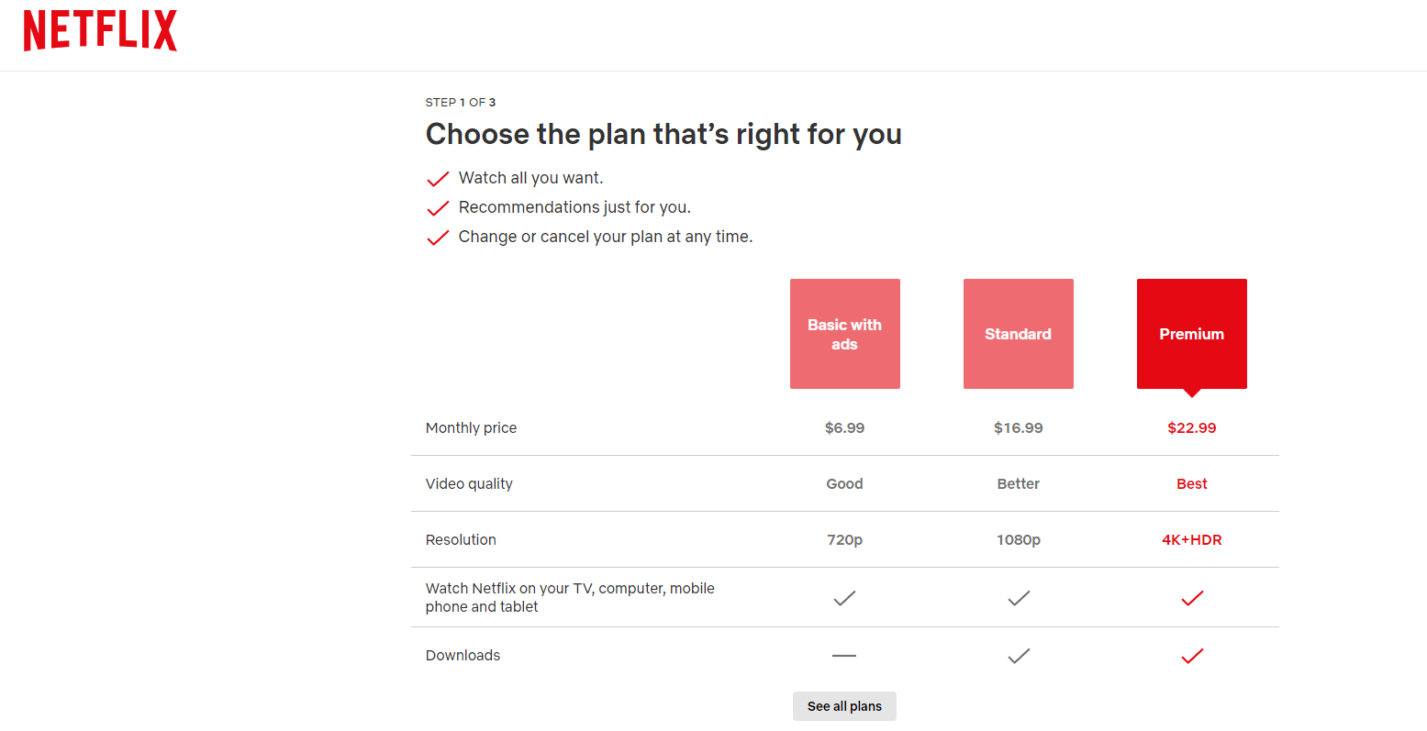Screen dimensions: 1427x731
Task: Click Standard's gray Downloads checkmark
Action: click(1019, 656)
